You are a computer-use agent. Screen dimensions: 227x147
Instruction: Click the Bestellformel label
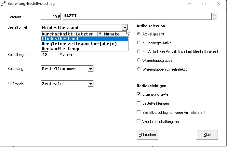point(17,27)
